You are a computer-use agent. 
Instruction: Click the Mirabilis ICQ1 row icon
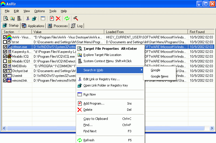click(9, 61)
